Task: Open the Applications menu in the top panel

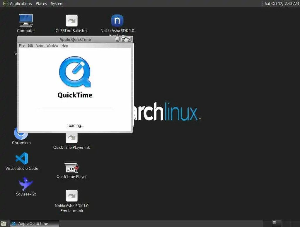Action: (x=21, y=4)
